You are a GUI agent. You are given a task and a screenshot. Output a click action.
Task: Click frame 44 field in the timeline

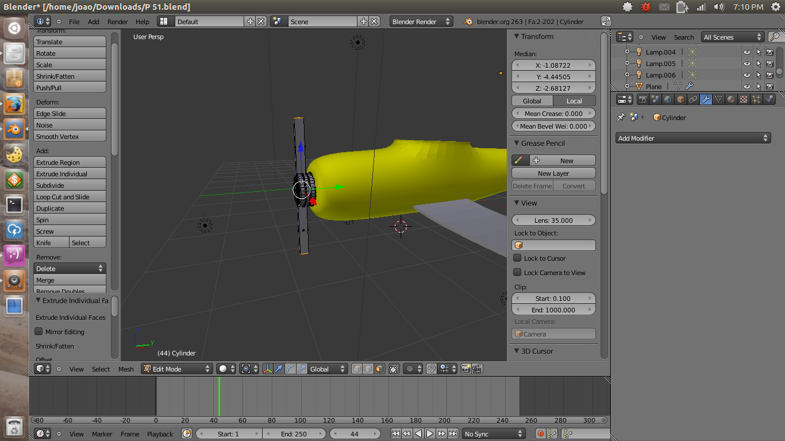[355, 434]
